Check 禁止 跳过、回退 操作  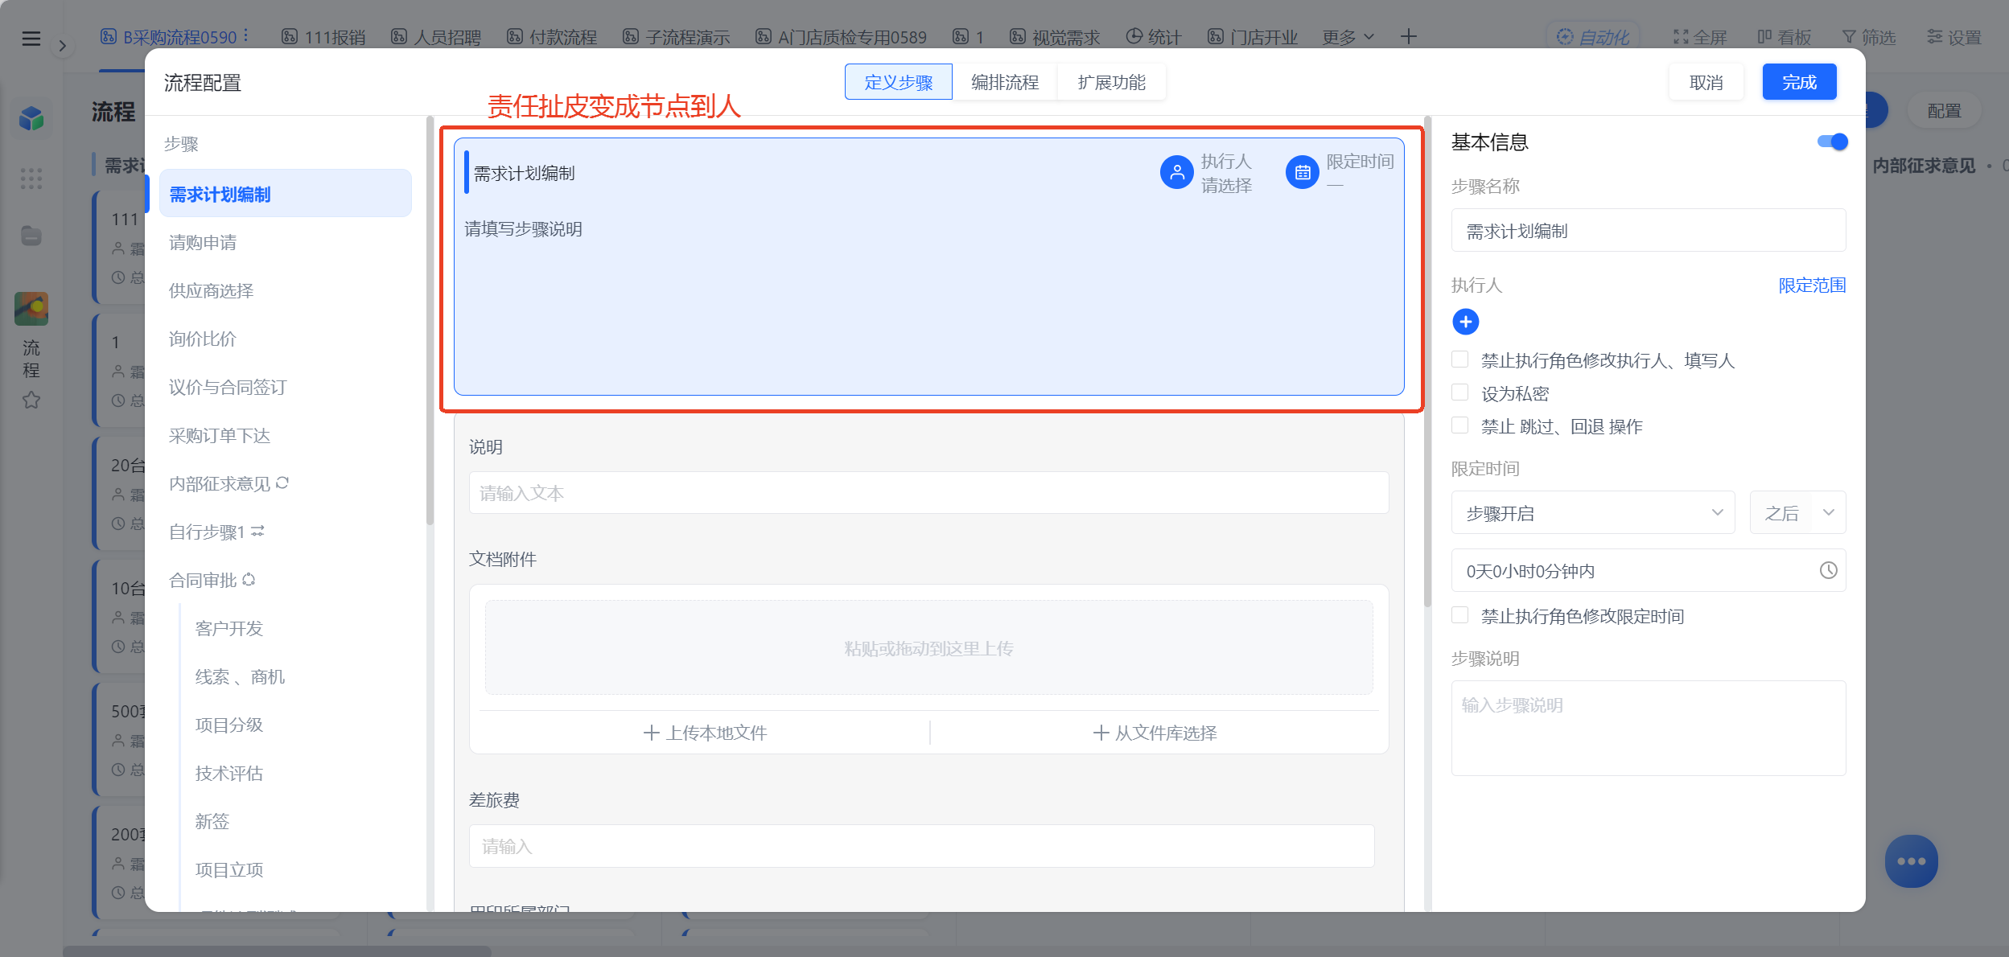(x=1459, y=425)
